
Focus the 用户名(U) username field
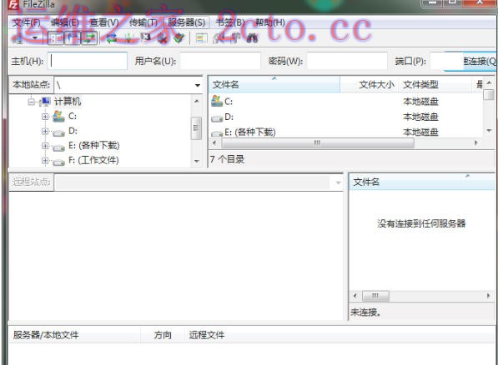pos(220,61)
